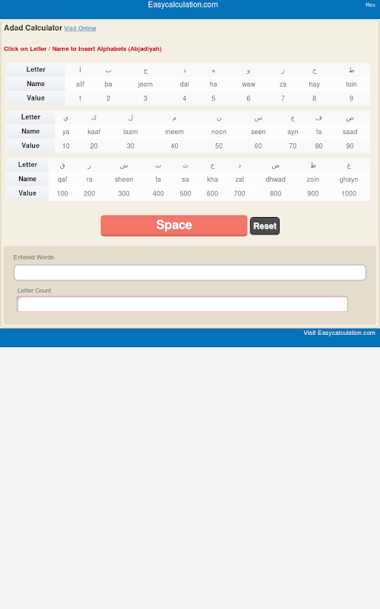Click the value 60 cell
Image resolution: width=380 pixels, height=609 pixels.
click(x=258, y=146)
